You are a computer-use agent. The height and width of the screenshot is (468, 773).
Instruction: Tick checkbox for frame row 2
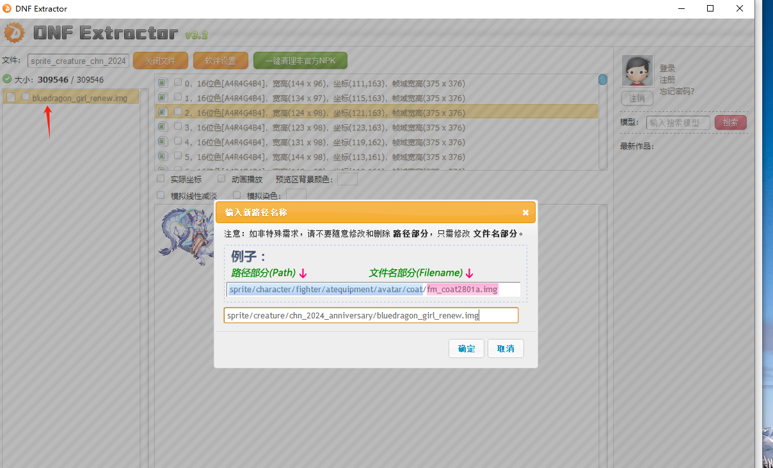coord(178,111)
